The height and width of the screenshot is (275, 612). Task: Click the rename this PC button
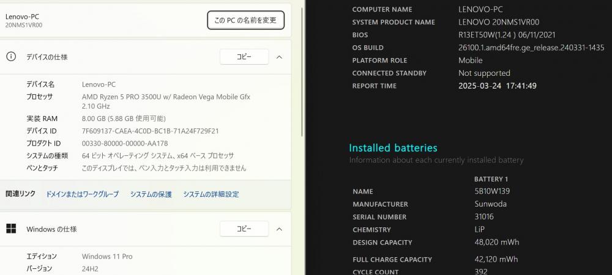[245, 20]
